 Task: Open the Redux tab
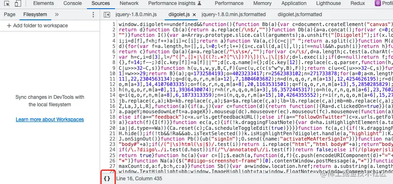[358, 3]
